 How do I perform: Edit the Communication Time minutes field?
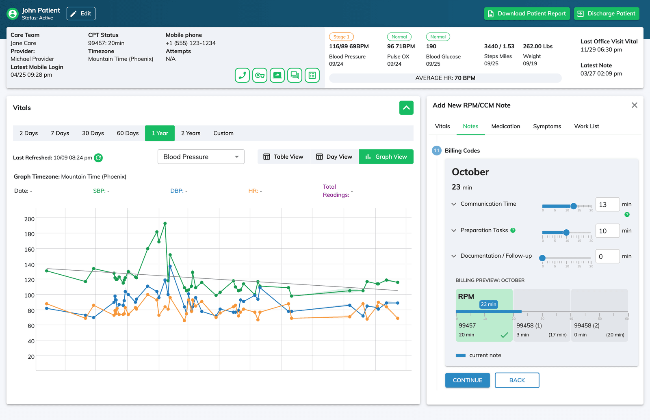coord(607,205)
